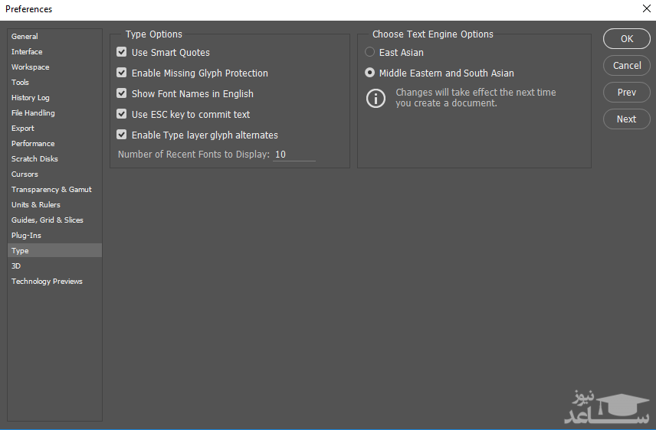Go to previous preferences with Prev
Image resolution: width=656 pixels, height=430 pixels.
(627, 93)
